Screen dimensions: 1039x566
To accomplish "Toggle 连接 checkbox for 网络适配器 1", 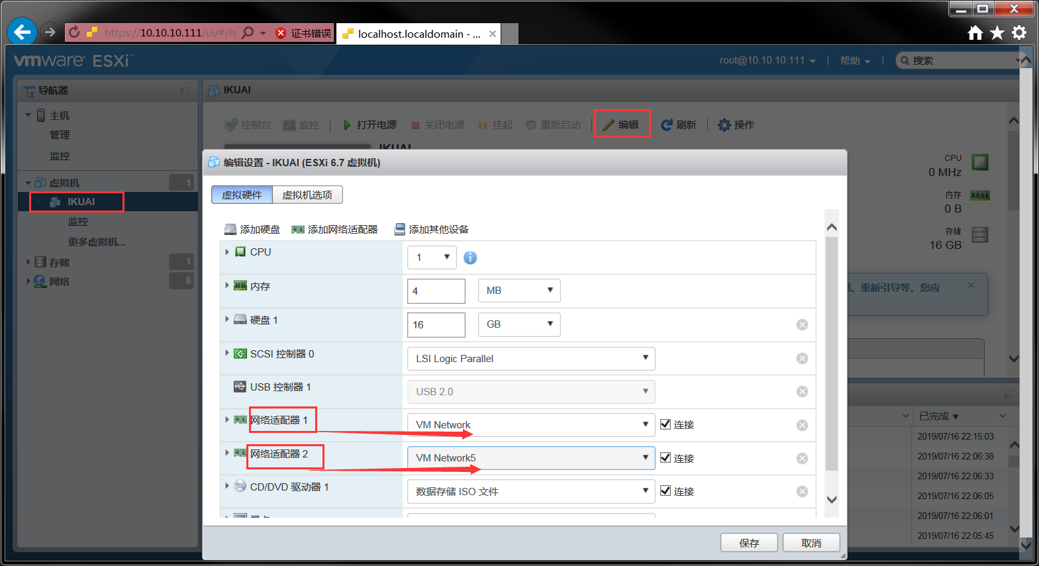I will point(666,424).
